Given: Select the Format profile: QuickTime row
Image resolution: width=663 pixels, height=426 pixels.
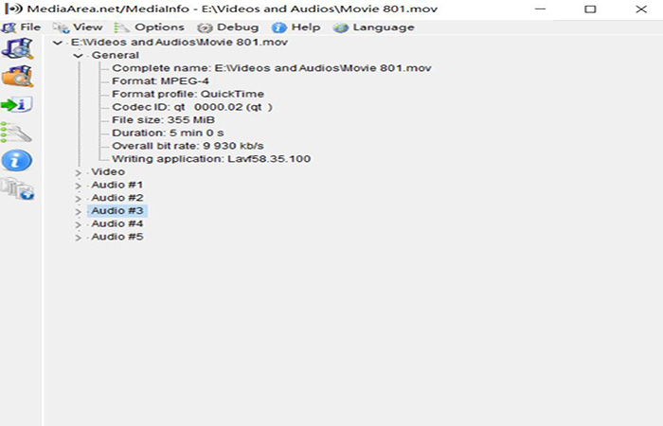Looking at the screenshot, I should [188, 94].
